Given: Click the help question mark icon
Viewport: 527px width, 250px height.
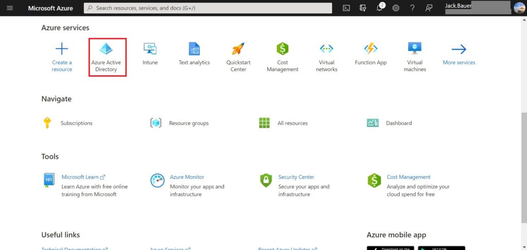Looking at the screenshot, I should pos(412,8).
